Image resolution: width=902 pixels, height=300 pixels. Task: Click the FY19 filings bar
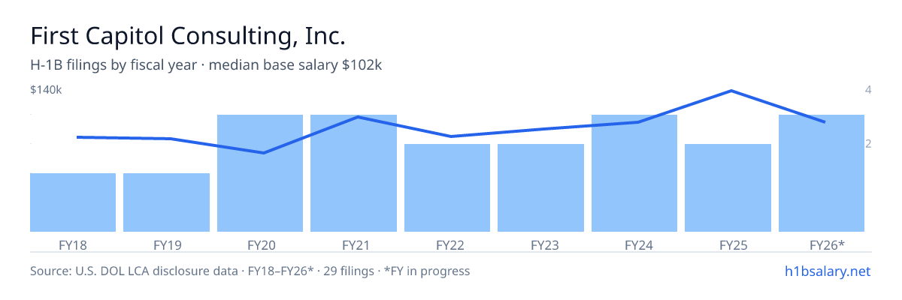coord(166,202)
